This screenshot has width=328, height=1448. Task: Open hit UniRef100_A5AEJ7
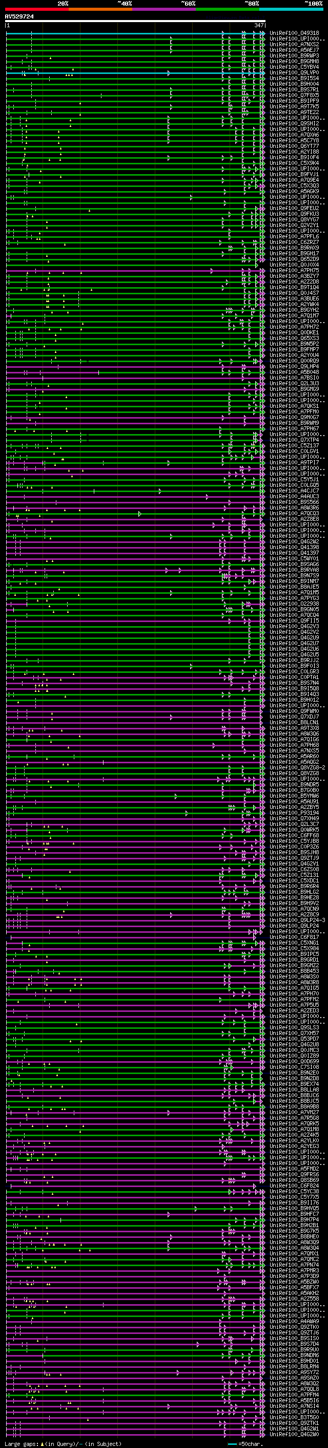[294, 50]
